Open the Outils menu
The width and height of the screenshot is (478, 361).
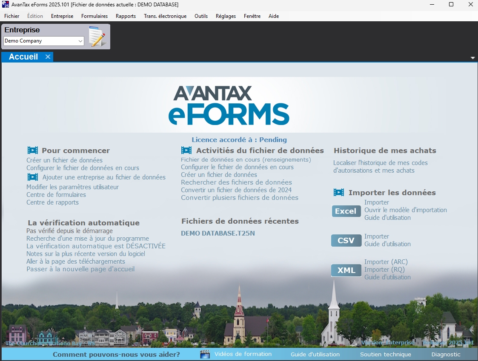coord(201,16)
